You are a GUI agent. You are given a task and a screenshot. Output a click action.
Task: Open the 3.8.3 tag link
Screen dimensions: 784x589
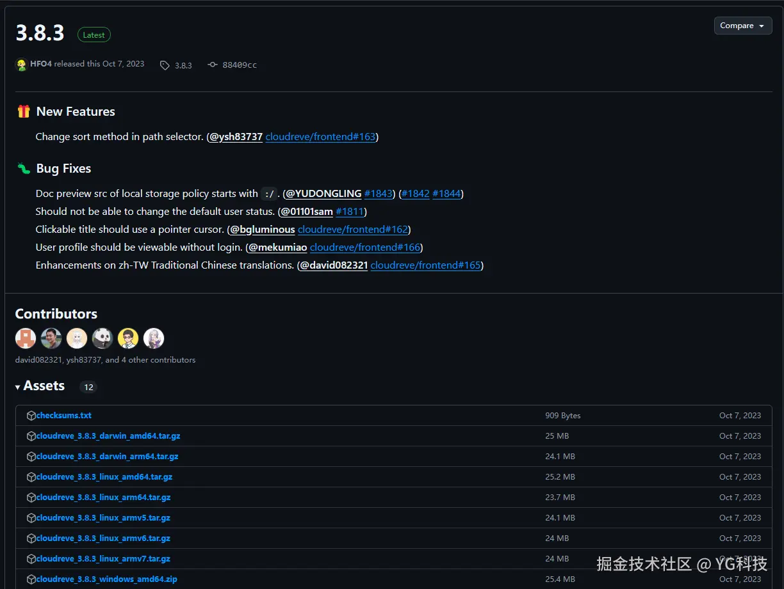coord(183,65)
